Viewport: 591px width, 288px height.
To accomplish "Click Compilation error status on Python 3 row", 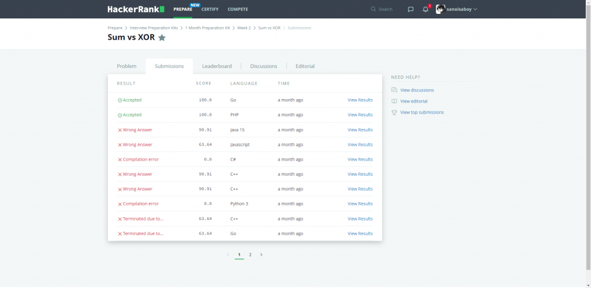I will pos(139,204).
